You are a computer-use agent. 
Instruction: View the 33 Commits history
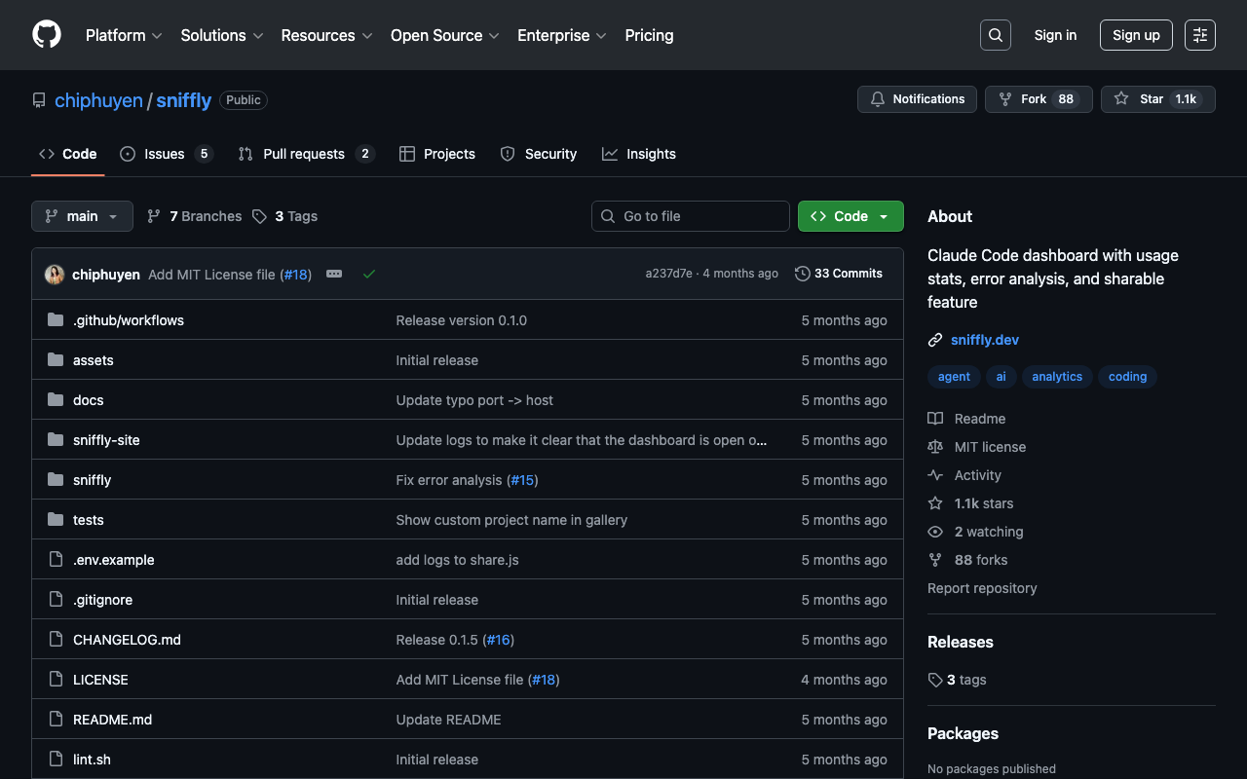(839, 274)
